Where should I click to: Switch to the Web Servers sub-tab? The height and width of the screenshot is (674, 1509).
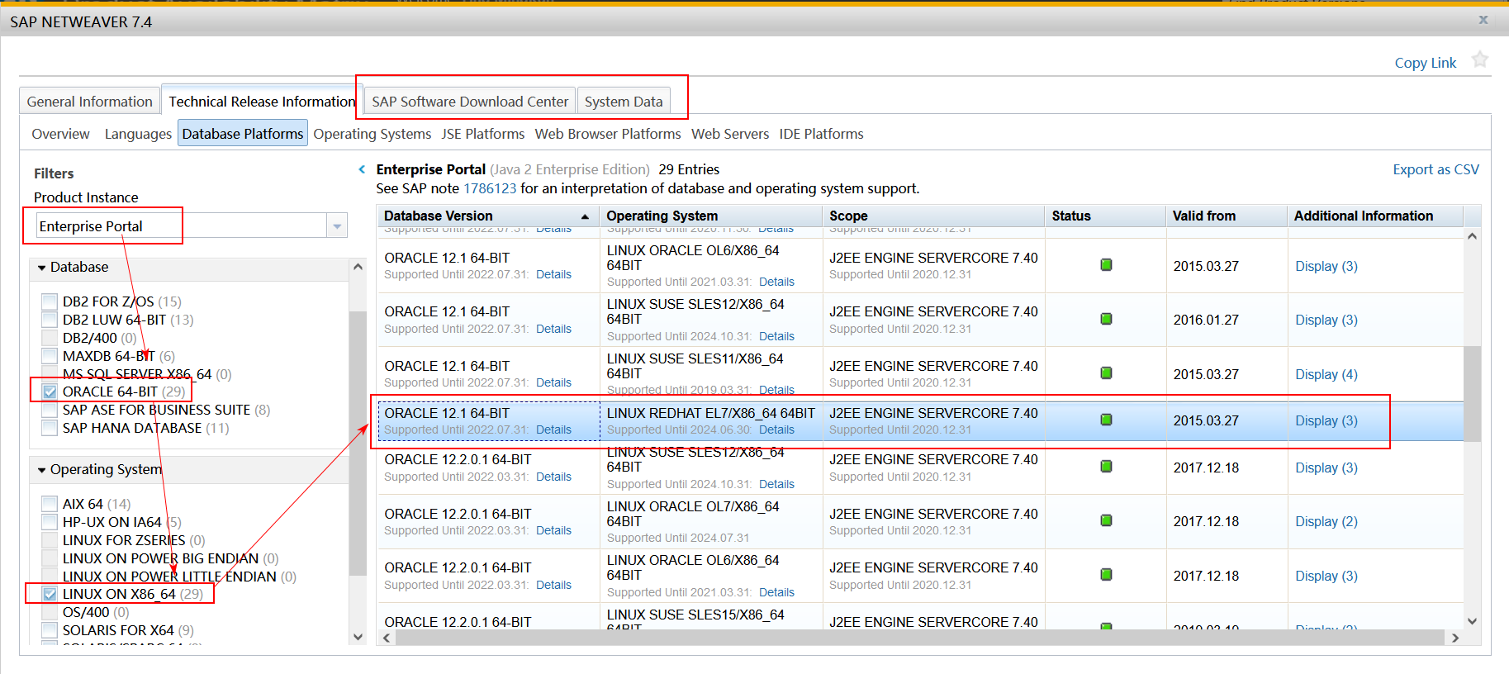(x=730, y=134)
